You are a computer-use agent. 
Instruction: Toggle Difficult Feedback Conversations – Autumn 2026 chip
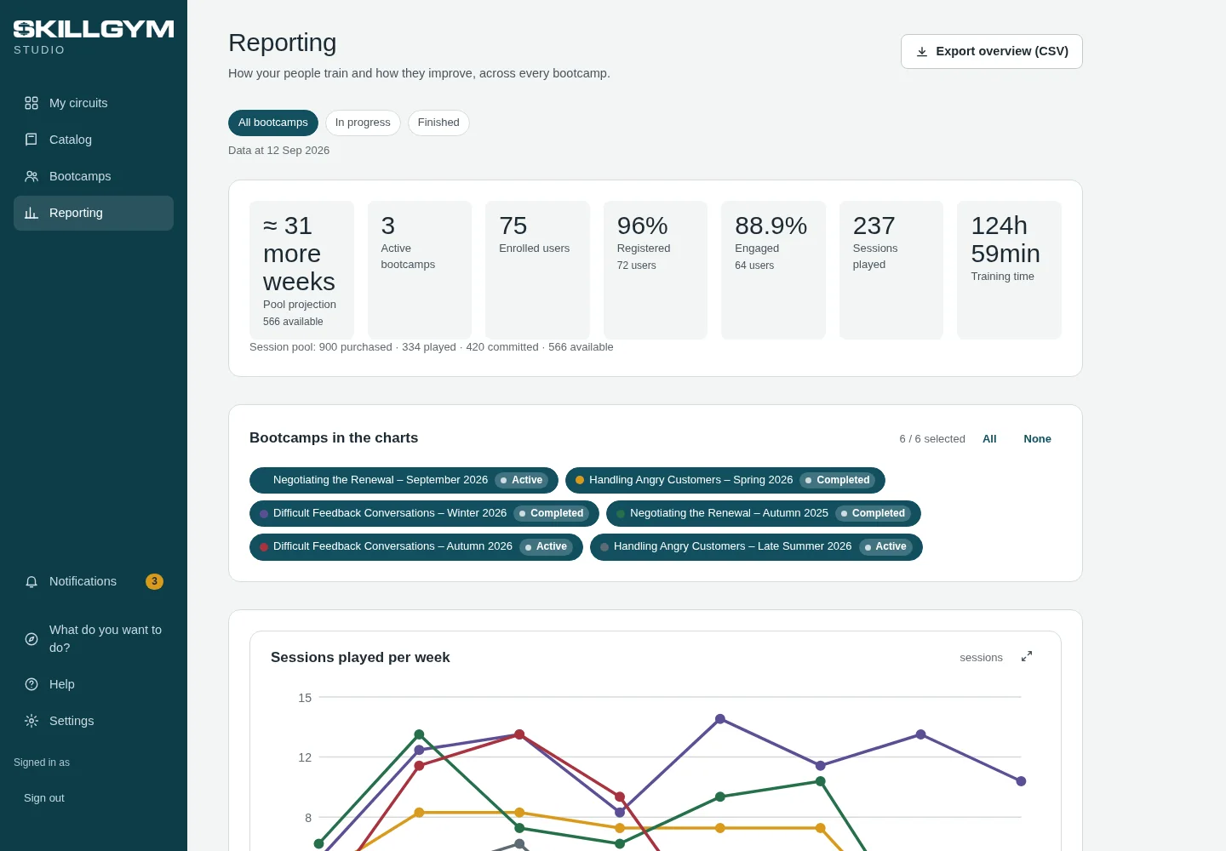(x=416, y=546)
